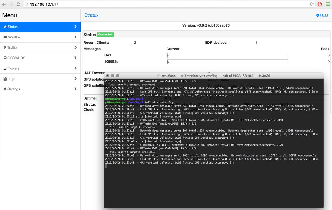Click the Uptime label
The width and height of the screenshot is (332, 210).
(x=90, y=98)
